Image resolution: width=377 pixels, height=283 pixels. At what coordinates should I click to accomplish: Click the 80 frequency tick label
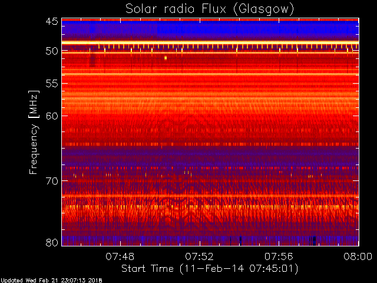click(x=52, y=242)
